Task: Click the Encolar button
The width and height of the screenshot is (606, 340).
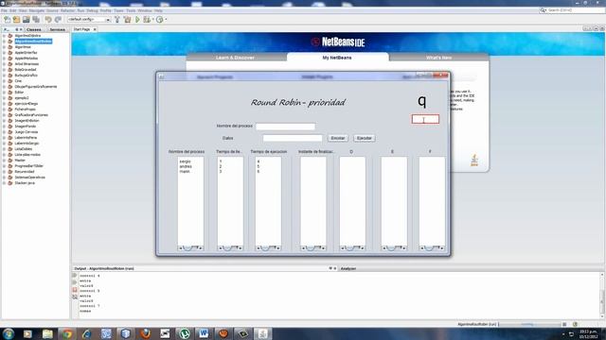Action: point(338,138)
